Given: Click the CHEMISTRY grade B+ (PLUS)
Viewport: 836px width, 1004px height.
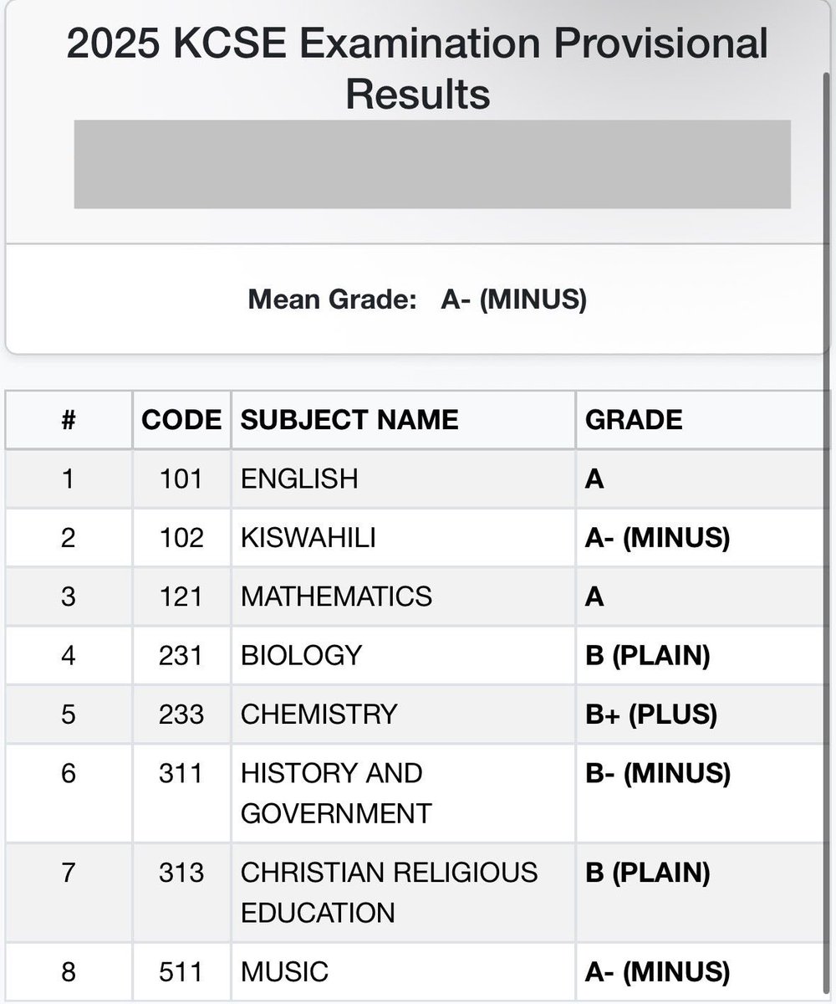Looking at the screenshot, I should tap(651, 714).
